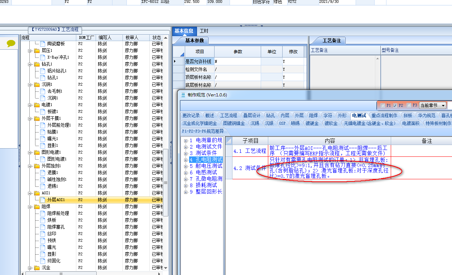The image size is (452, 275).
Task: Click the document icon of 终固化
Action: click(x=43, y=261)
